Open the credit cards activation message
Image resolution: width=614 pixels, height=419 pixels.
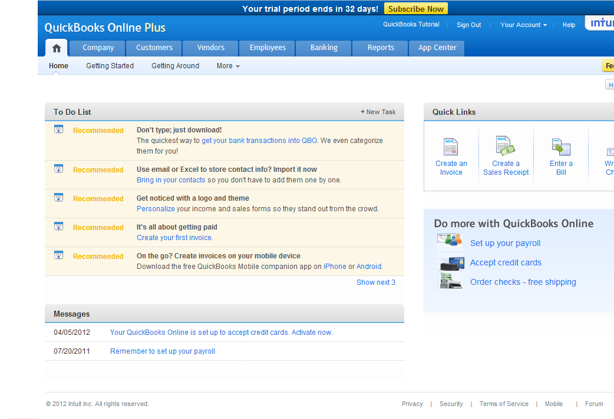(221, 332)
